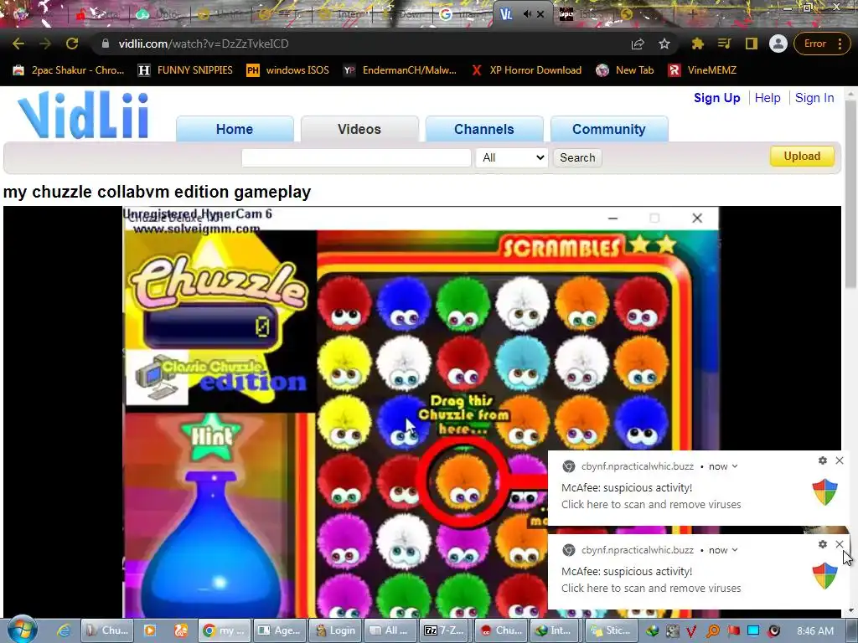The image size is (858, 643).
Task: Open the EndermanCH/Malw... bookmark
Action: tap(400, 70)
